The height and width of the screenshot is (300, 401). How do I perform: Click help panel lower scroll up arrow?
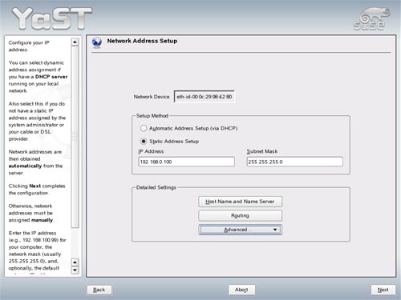click(x=75, y=262)
